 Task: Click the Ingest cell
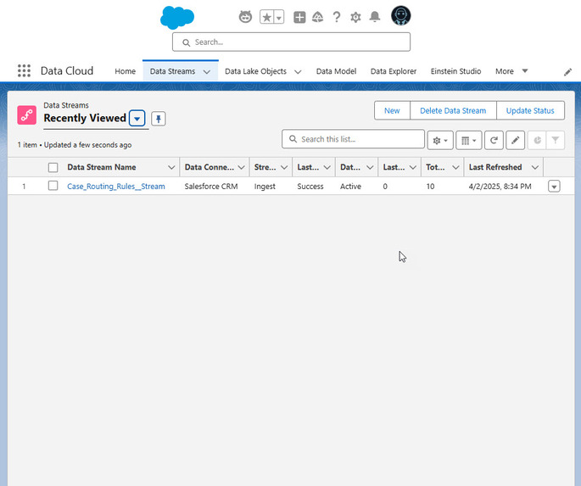[265, 187]
